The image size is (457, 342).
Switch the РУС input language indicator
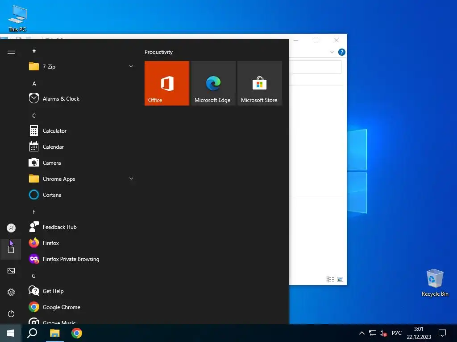[x=396, y=333]
